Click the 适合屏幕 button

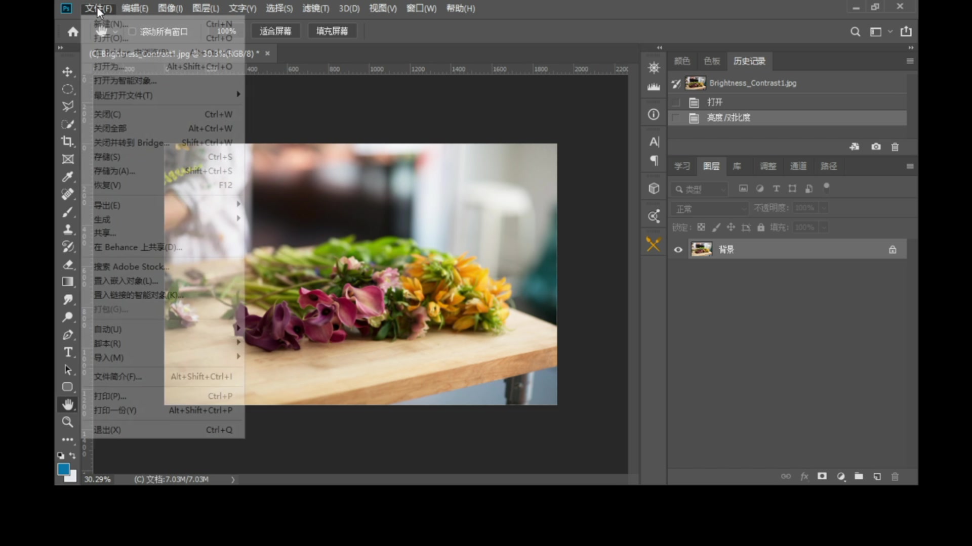[x=275, y=31]
